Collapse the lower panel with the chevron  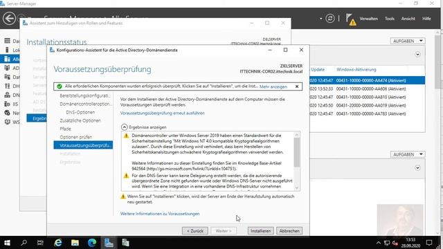pyautogui.click(x=417, y=168)
